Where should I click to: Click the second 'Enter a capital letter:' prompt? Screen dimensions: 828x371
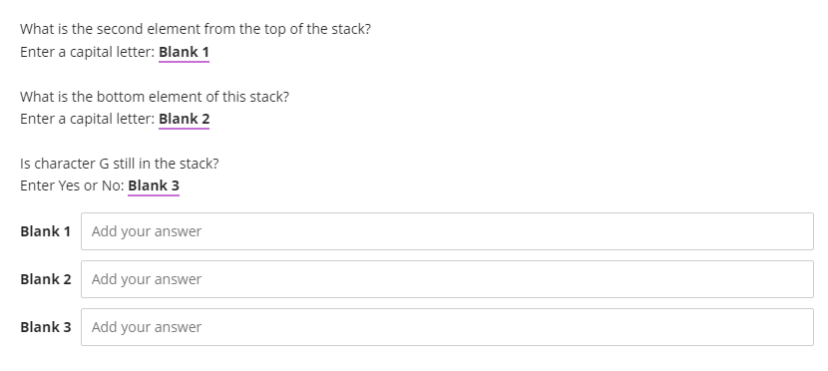click(x=88, y=120)
